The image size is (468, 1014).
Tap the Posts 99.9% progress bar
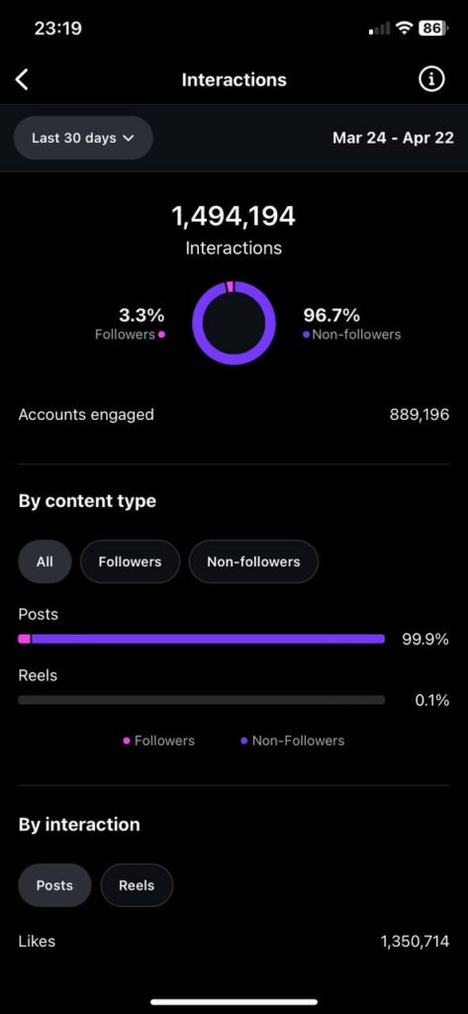(202, 639)
